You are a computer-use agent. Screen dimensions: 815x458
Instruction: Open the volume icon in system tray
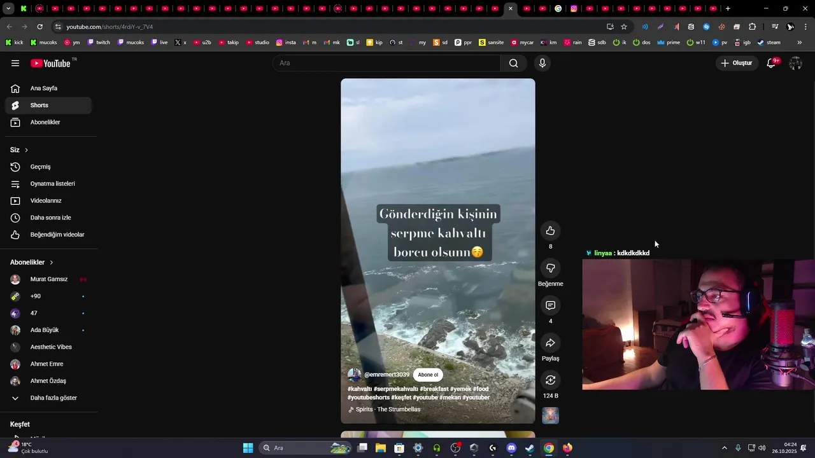[762, 448]
